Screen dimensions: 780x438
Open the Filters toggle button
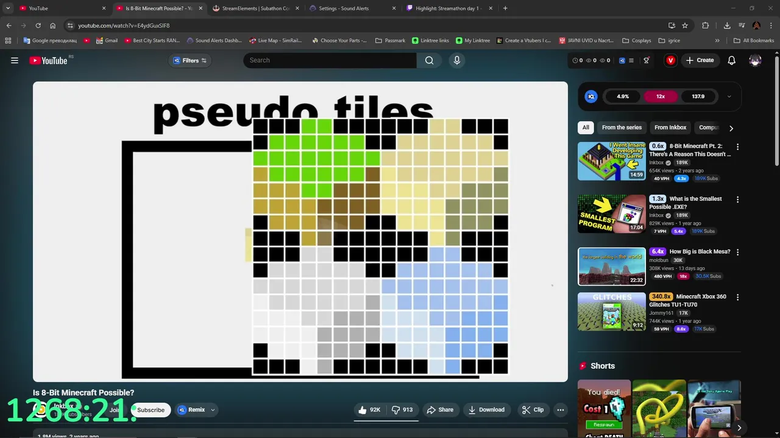[x=190, y=60]
